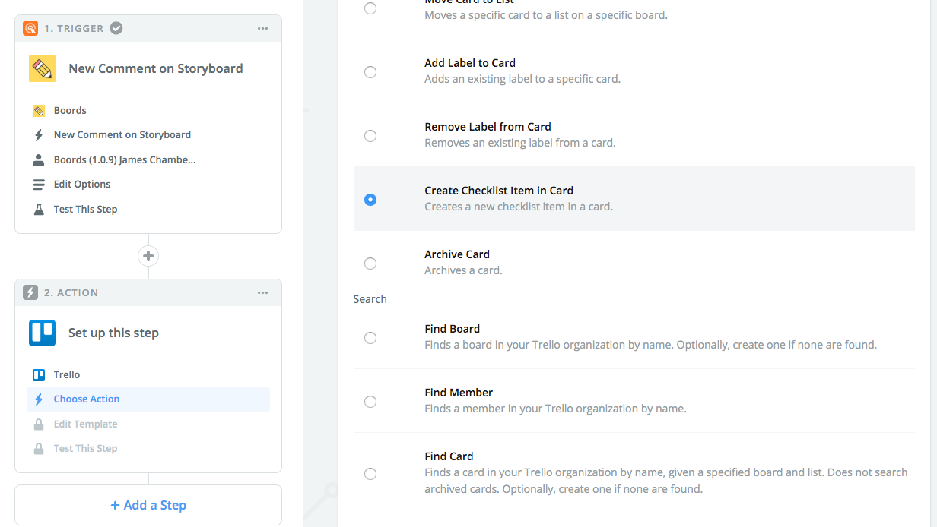937x527 pixels.
Task: Open Test This Step under the trigger
Action: tap(85, 209)
